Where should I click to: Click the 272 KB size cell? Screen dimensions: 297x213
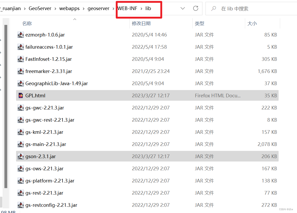(269, 205)
